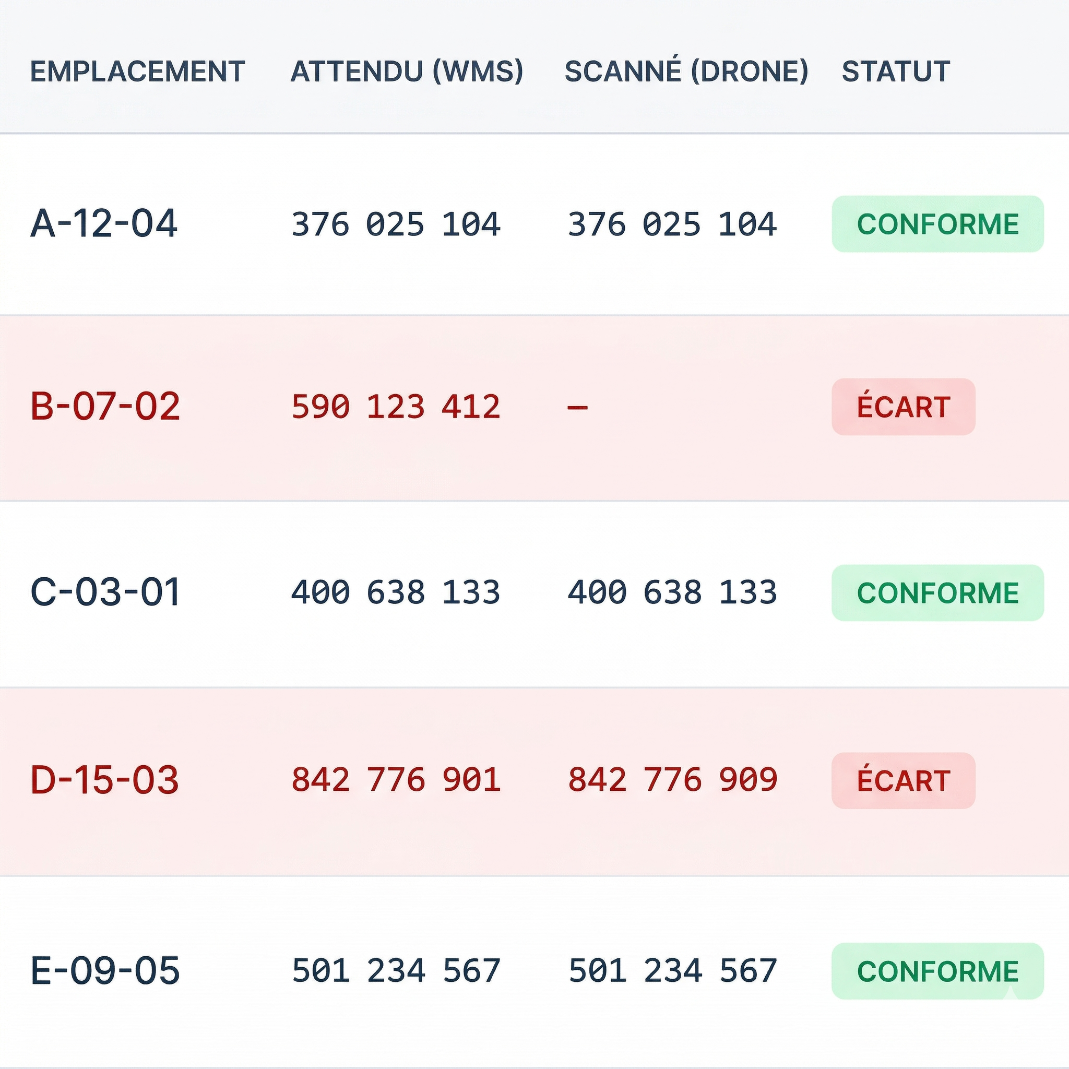Click the CONFORME badge for A-12-04
The image size is (1069, 1069).
pos(937,224)
